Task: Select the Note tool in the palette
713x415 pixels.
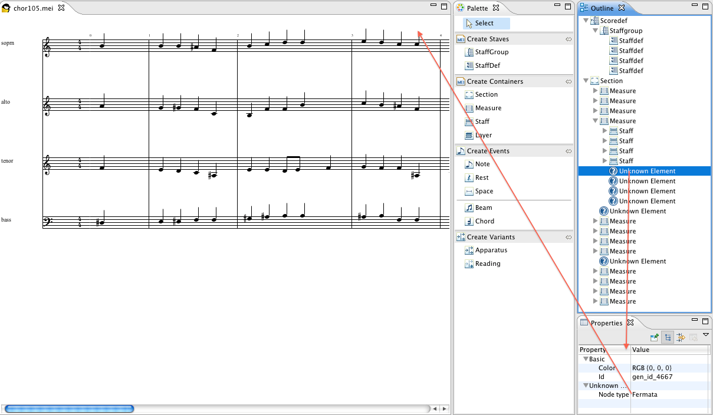Action: (482, 164)
